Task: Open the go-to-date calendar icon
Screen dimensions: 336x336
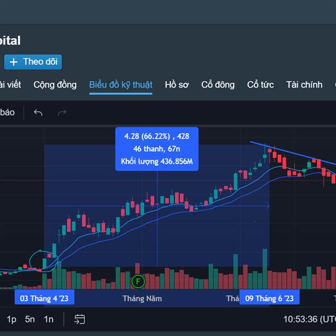Action: coord(80,319)
